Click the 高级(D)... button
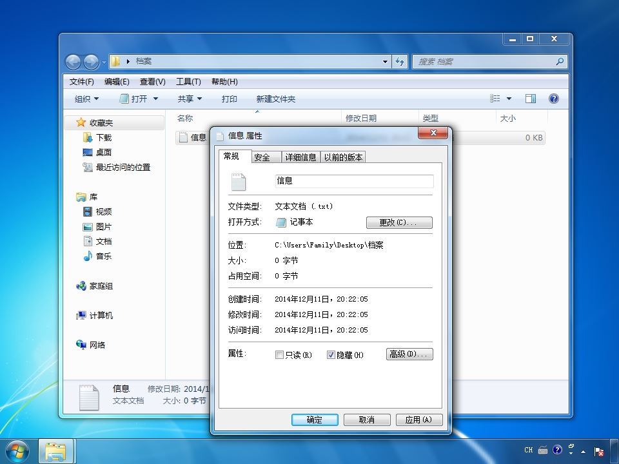This screenshot has height=464, width=619. (409, 354)
